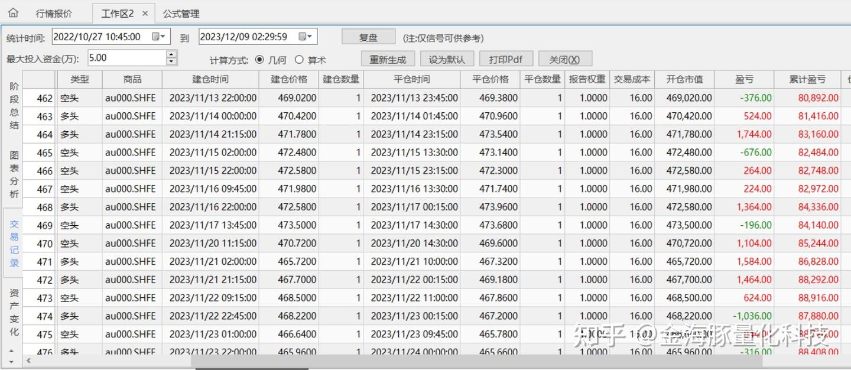
Task: Click the 重新生成 (regenerate) button
Action: click(x=388, y=59)
